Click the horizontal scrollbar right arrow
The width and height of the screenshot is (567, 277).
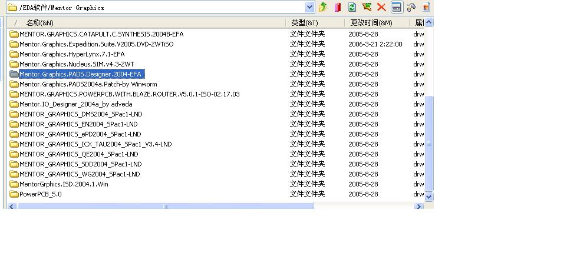click(418, 206)
